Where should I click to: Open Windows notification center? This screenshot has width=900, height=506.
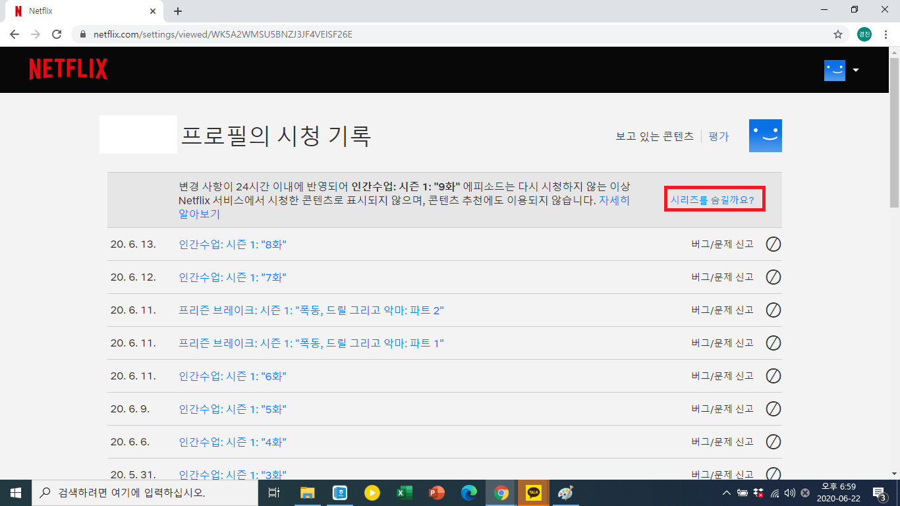click(x=880, y=493)
